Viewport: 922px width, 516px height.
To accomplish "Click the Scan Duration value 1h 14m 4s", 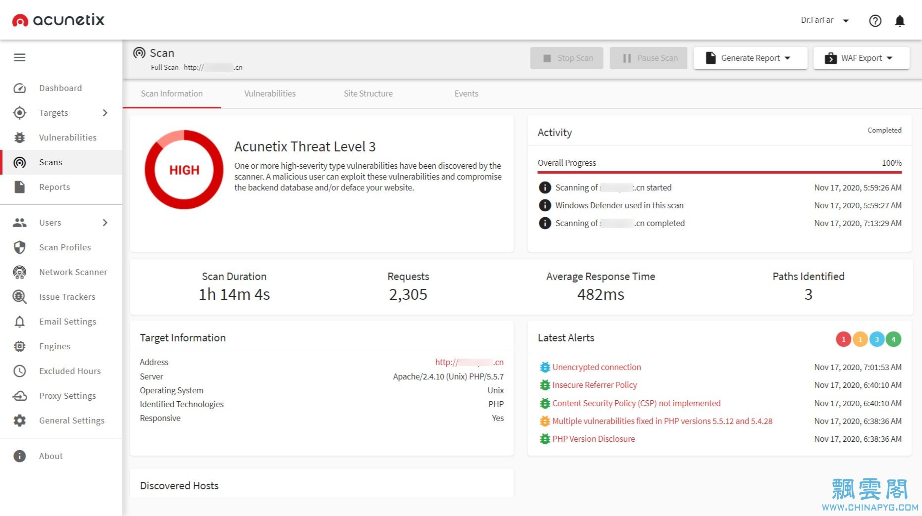I will coord(234,294).
